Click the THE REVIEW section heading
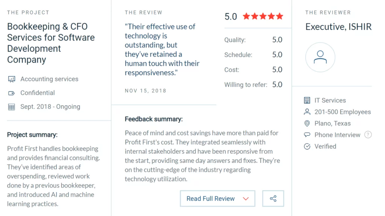 click(x=144, y=12)
